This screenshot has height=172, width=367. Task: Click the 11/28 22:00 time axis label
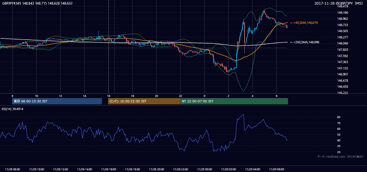pos(180,169)
